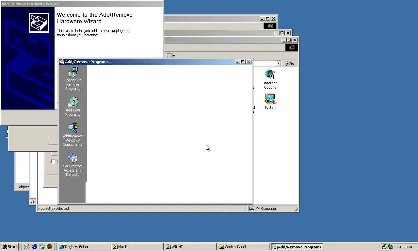Select Internet Options icon in Control Panel
The height and width of the screenshot is (251, 418).
(x=270, y=79)
